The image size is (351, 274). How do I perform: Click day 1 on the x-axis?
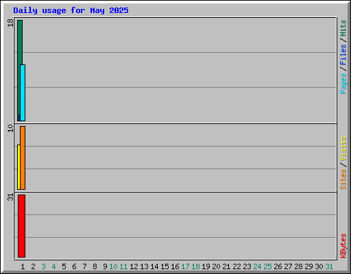pyautogui.click(x=23, y=266)
